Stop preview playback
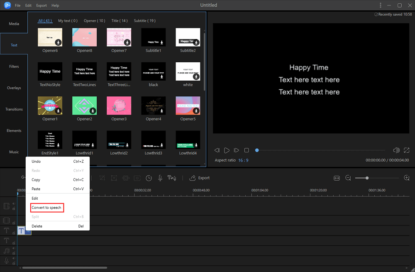Viewport: 415px width, 272px height. [247, 150]
